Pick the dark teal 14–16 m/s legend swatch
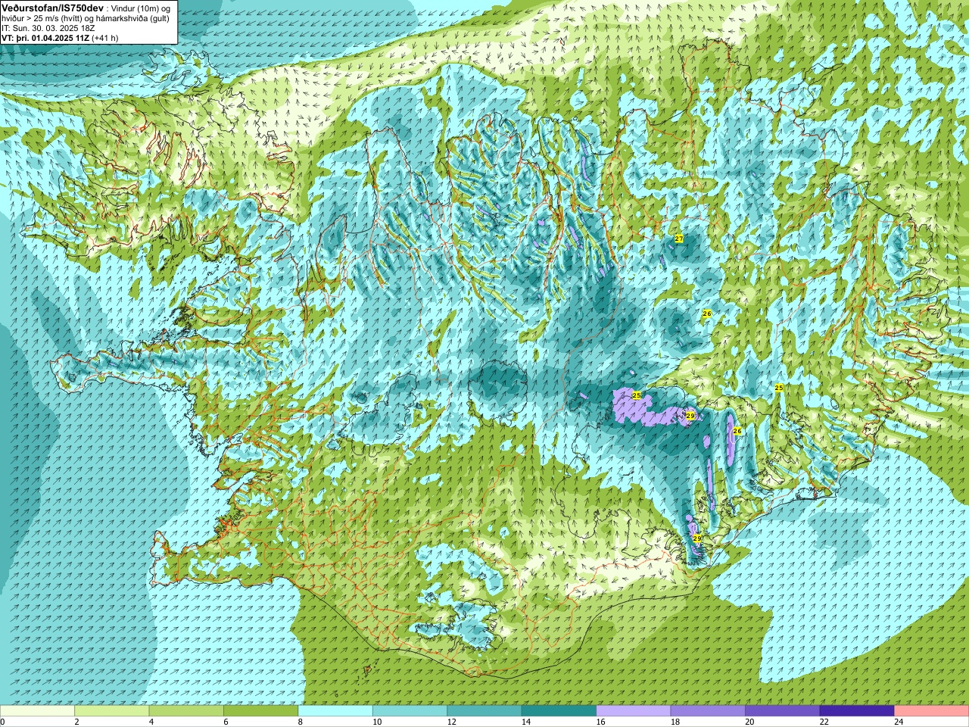The image size is (969, 727). pyautogui.click(x=559, y=711)
